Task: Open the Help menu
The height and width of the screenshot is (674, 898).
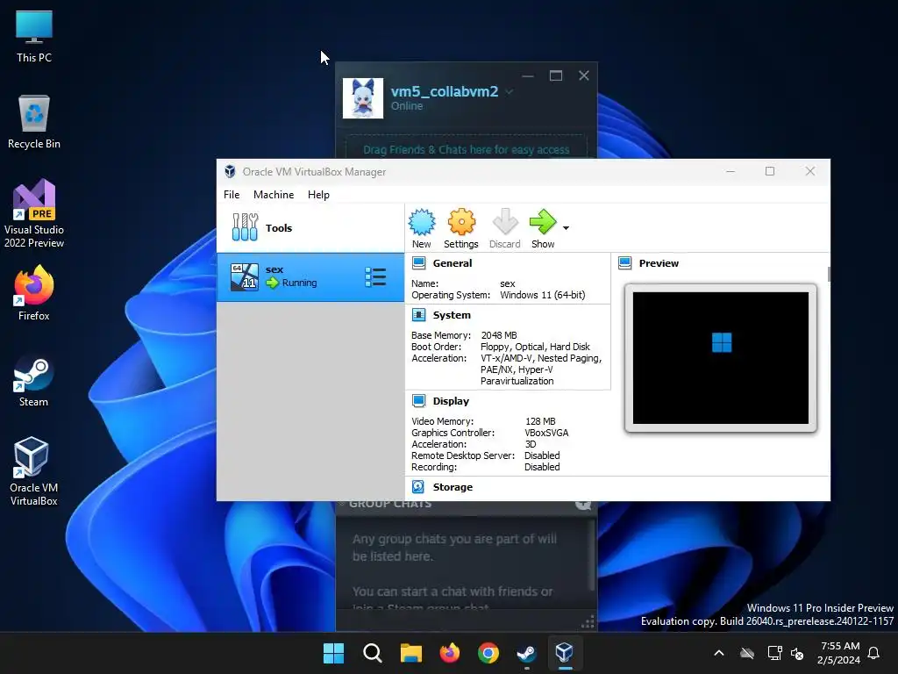Action: 318,195
